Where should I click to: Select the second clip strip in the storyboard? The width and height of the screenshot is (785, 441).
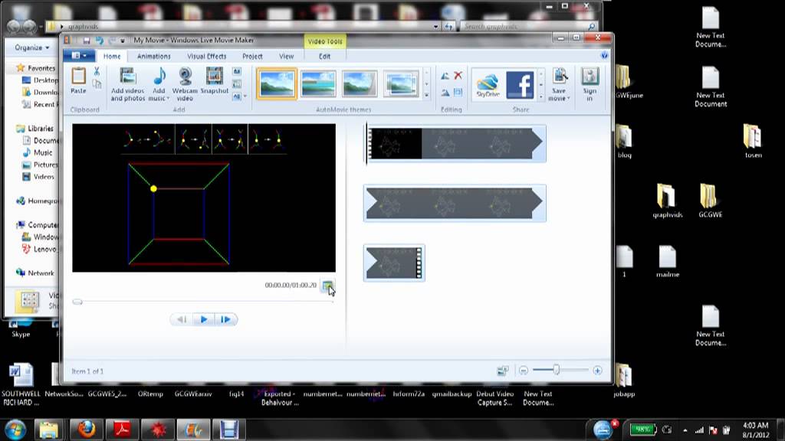click(x=455, y=204)
